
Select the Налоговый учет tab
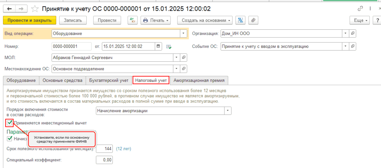click(x=151, y=80)
